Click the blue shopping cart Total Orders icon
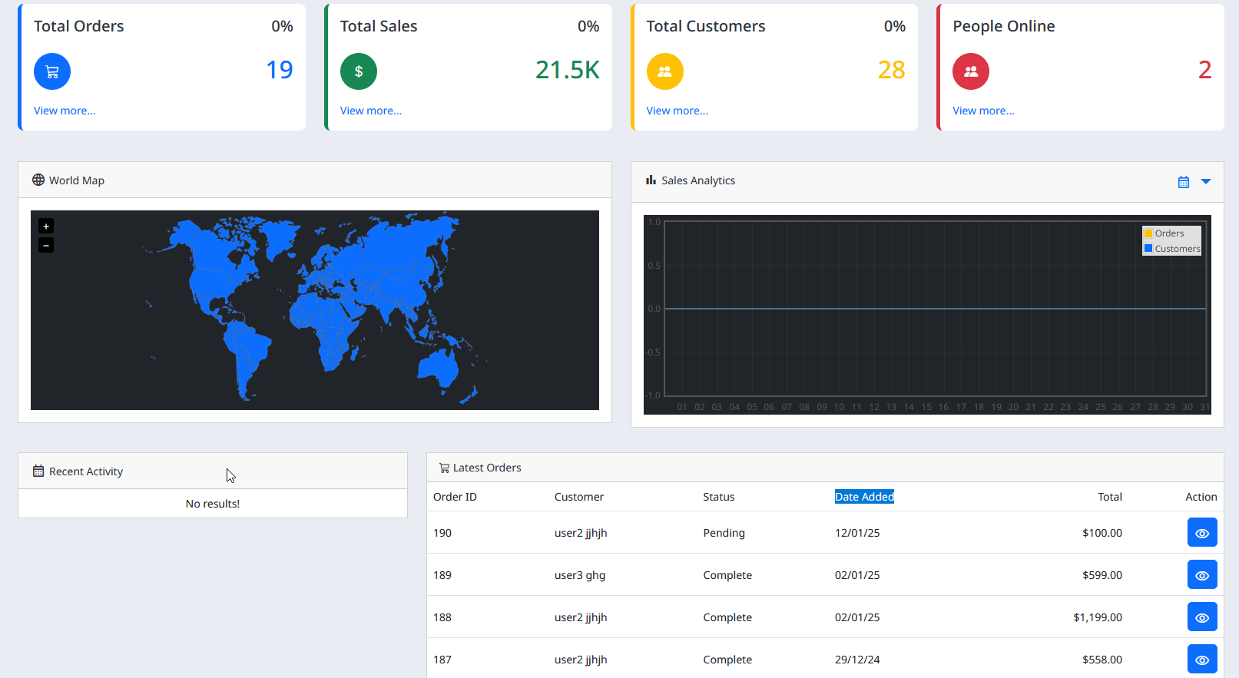Viewport: 1239px width, 678px height. point(52,72)
